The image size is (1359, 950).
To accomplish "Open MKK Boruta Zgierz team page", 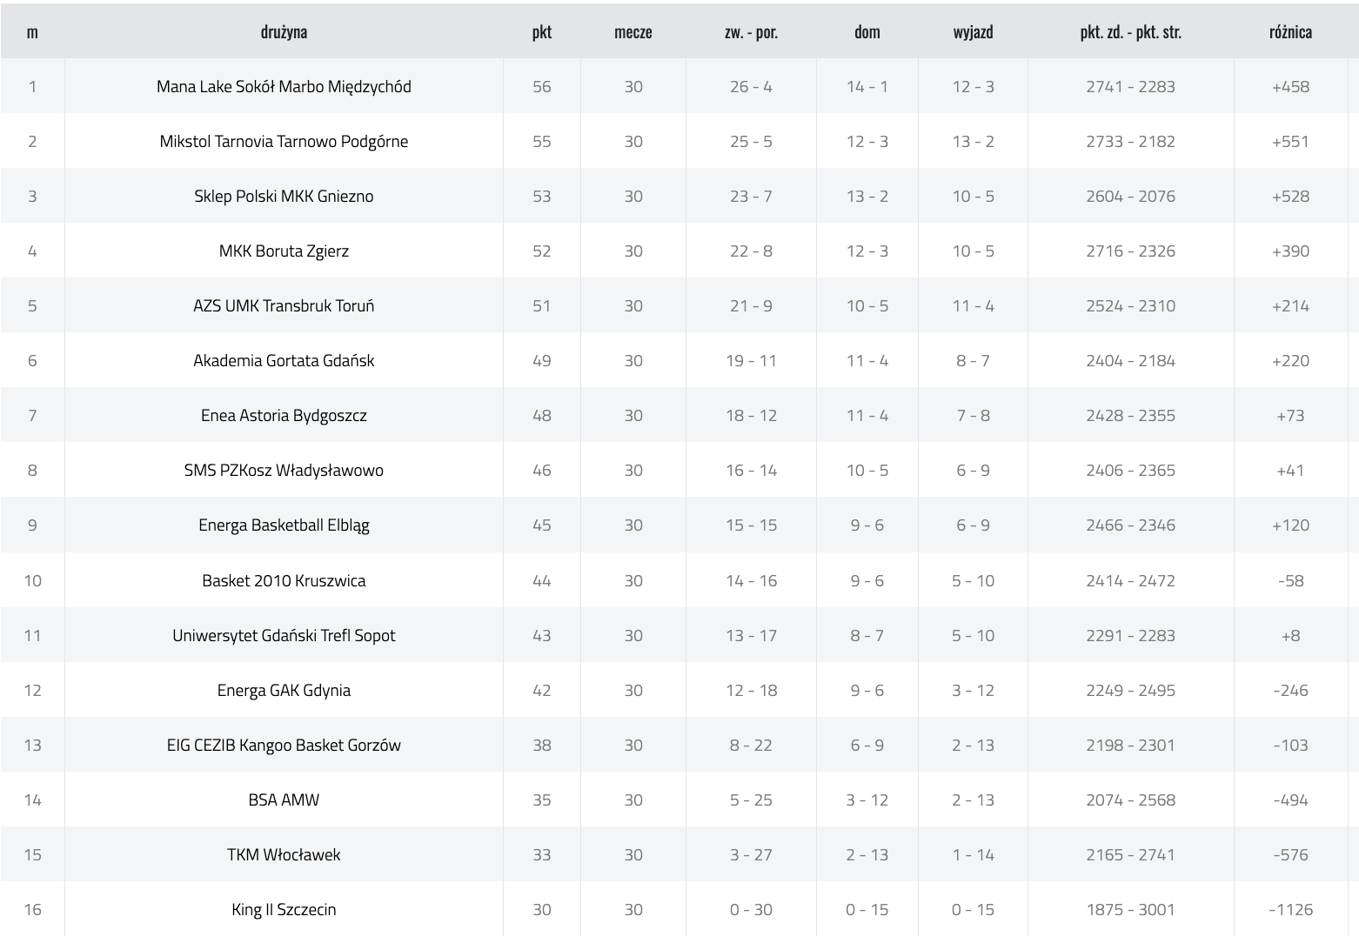I will pyautogui.click(x=284, y=251).
